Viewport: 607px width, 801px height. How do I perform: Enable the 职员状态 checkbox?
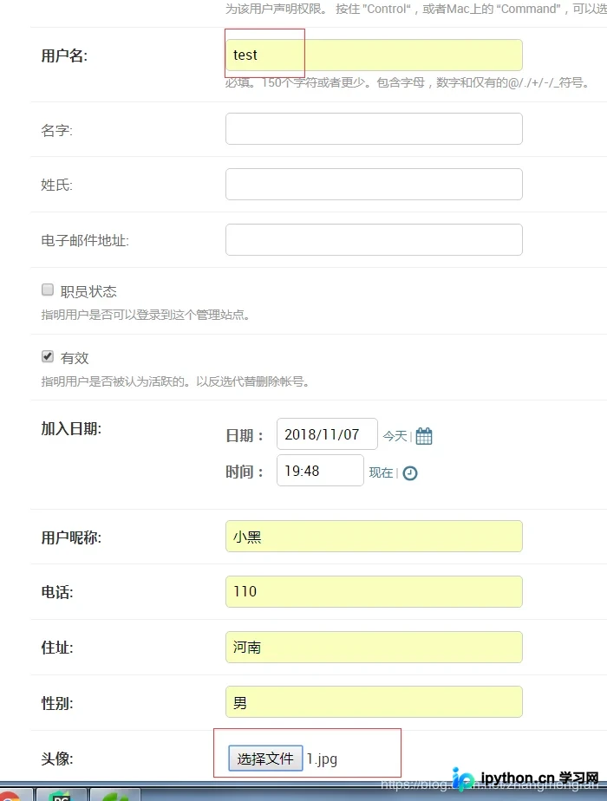tap(48, 290)
